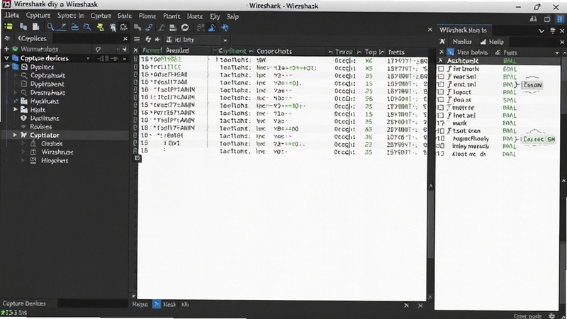Expand the Hjelt tree node
The width and height of the screenshot is (567, 319).
point(16,109)
